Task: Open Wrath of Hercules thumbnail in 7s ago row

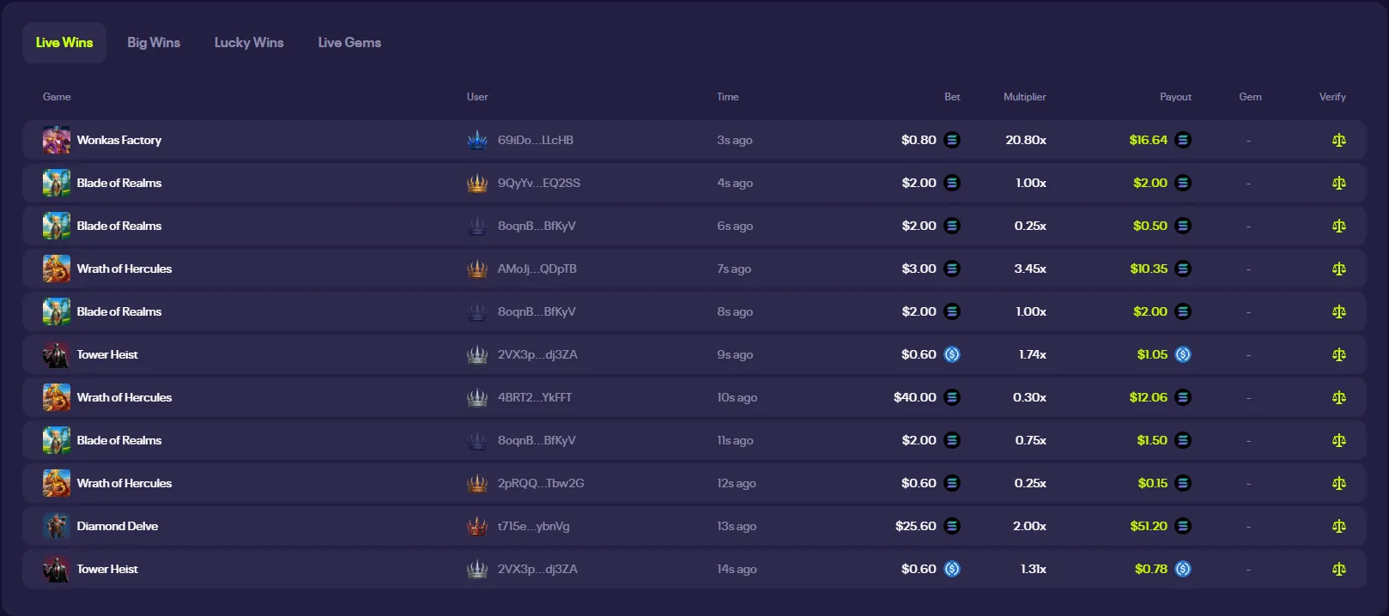Action: (x=57, y=269)
